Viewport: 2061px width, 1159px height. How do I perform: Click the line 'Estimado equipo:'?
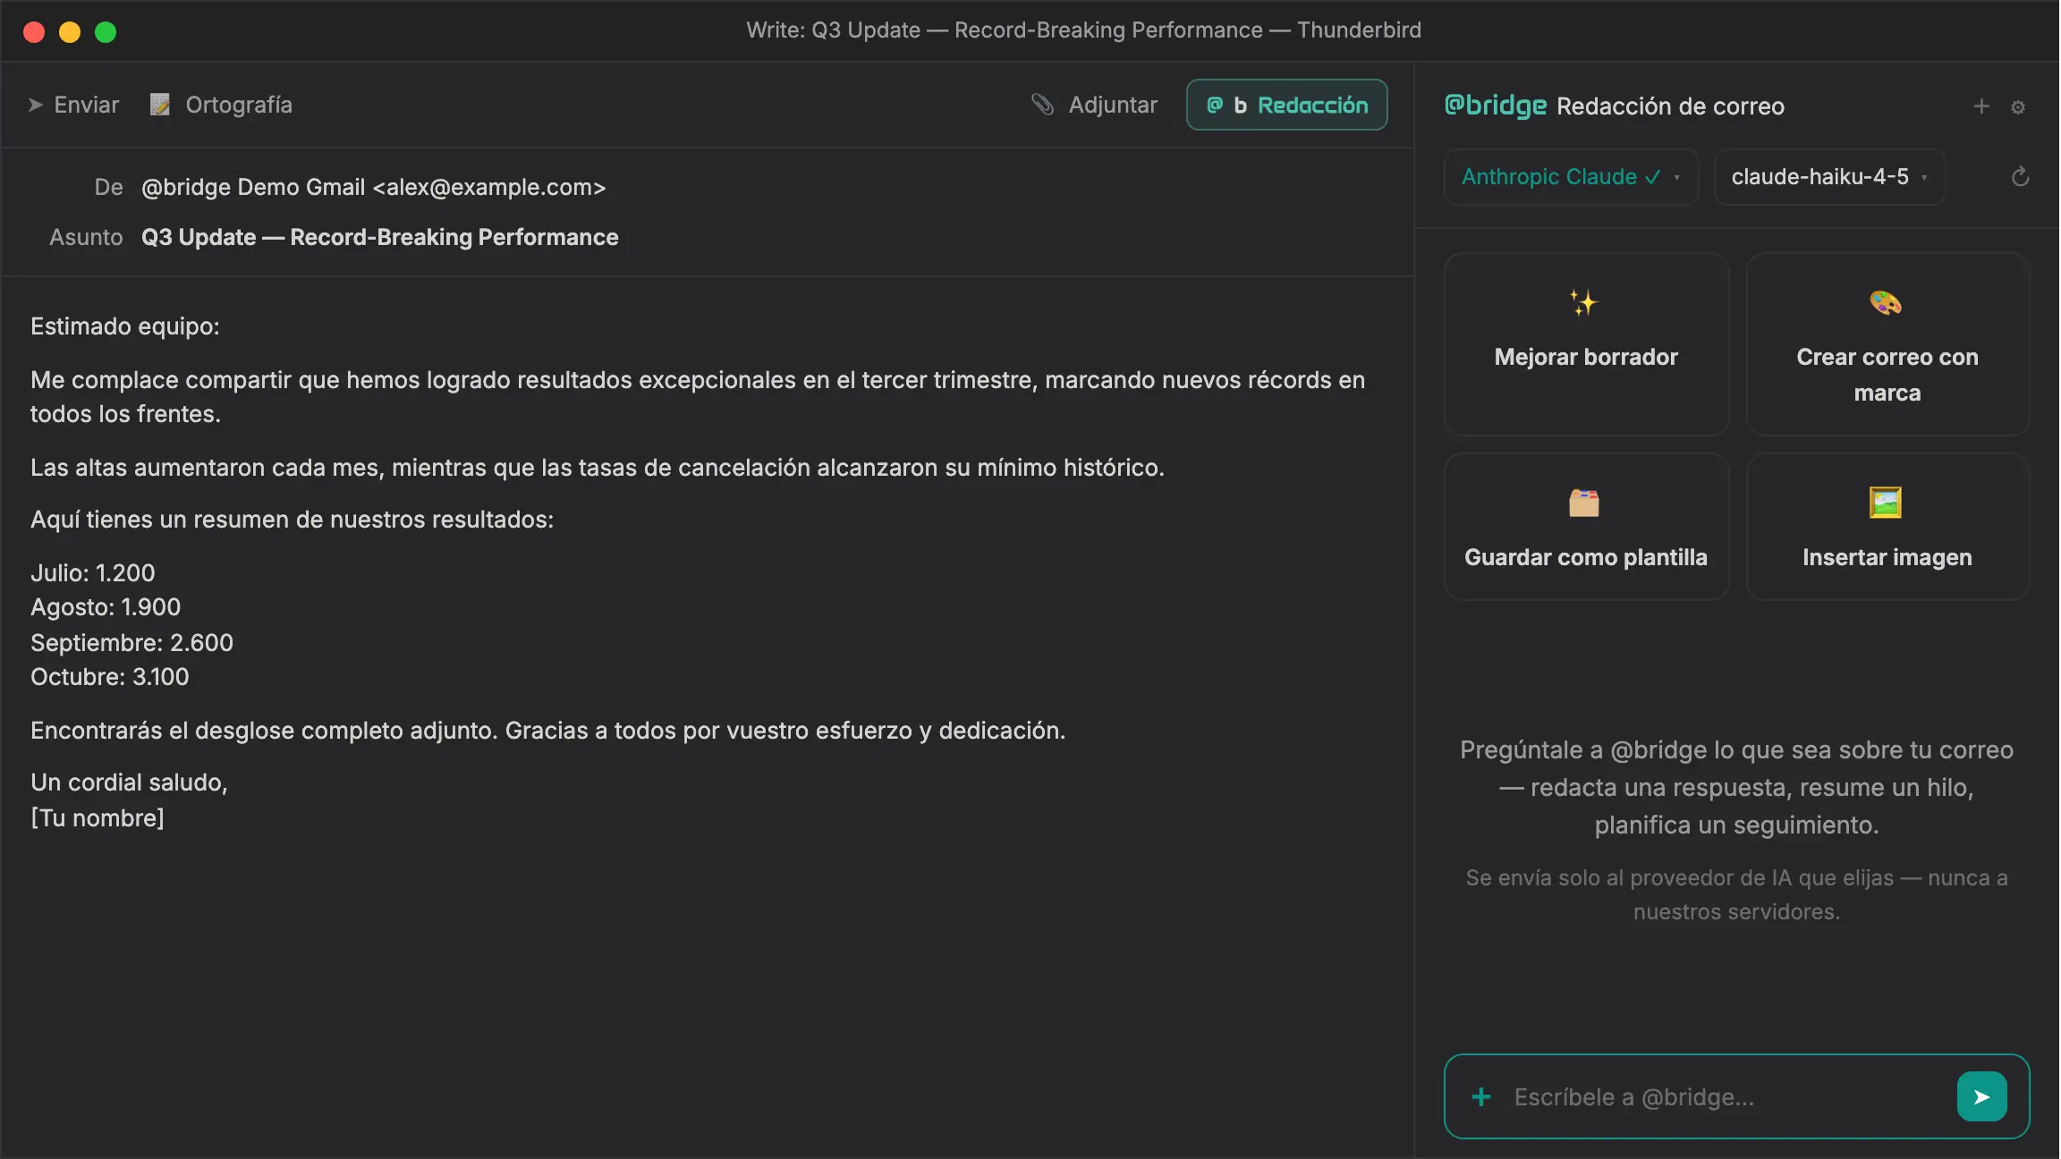(x=125, y=326)
